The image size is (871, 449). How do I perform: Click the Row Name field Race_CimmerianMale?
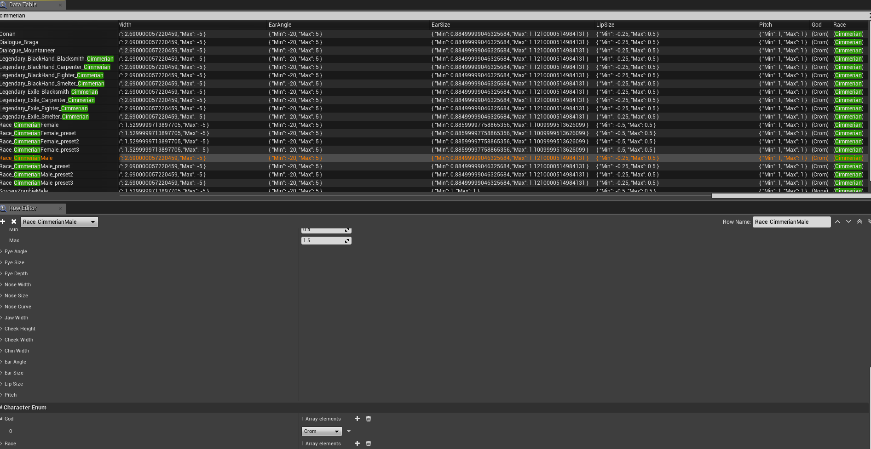pyautogui.click(x=791, y=222)
